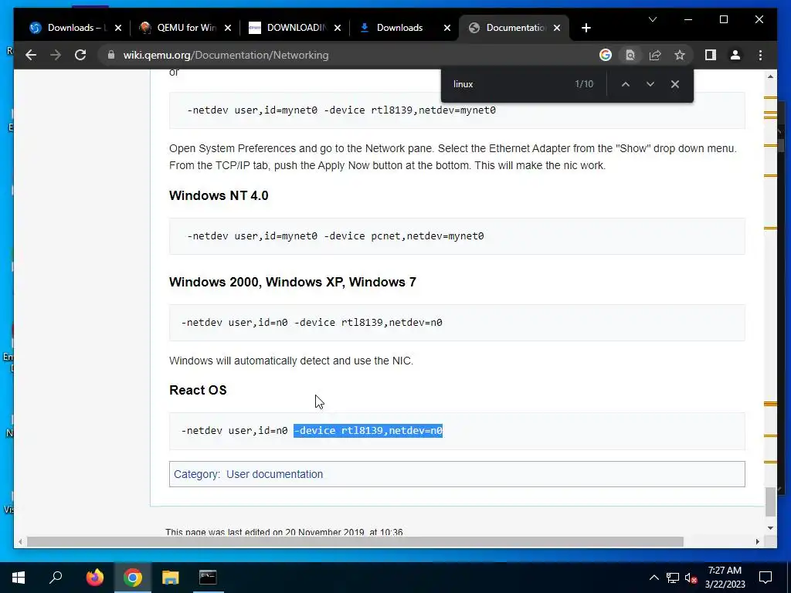Click the forward navigation arrow
The height and width of the screenshot is (593, 791).
point(56,55)
